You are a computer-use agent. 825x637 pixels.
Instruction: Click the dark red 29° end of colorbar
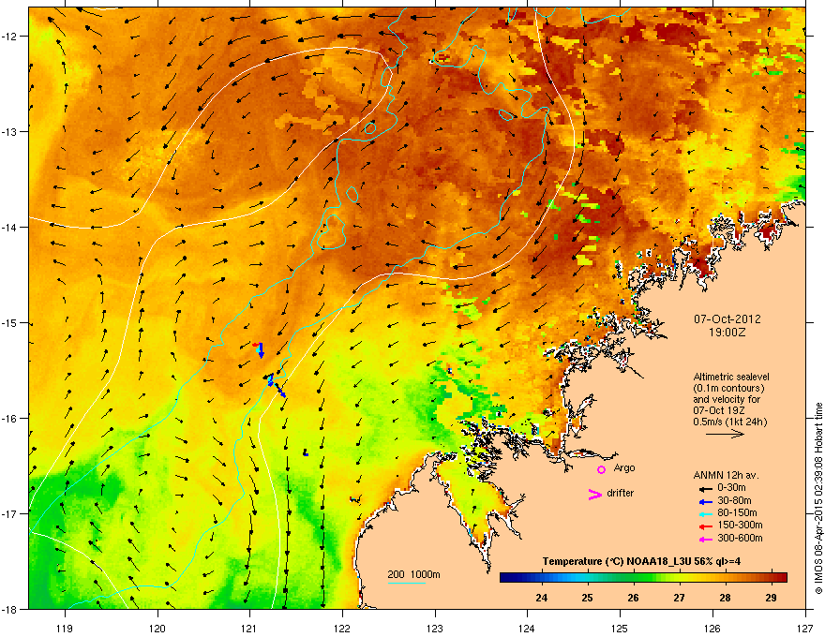tap(780, 578)
